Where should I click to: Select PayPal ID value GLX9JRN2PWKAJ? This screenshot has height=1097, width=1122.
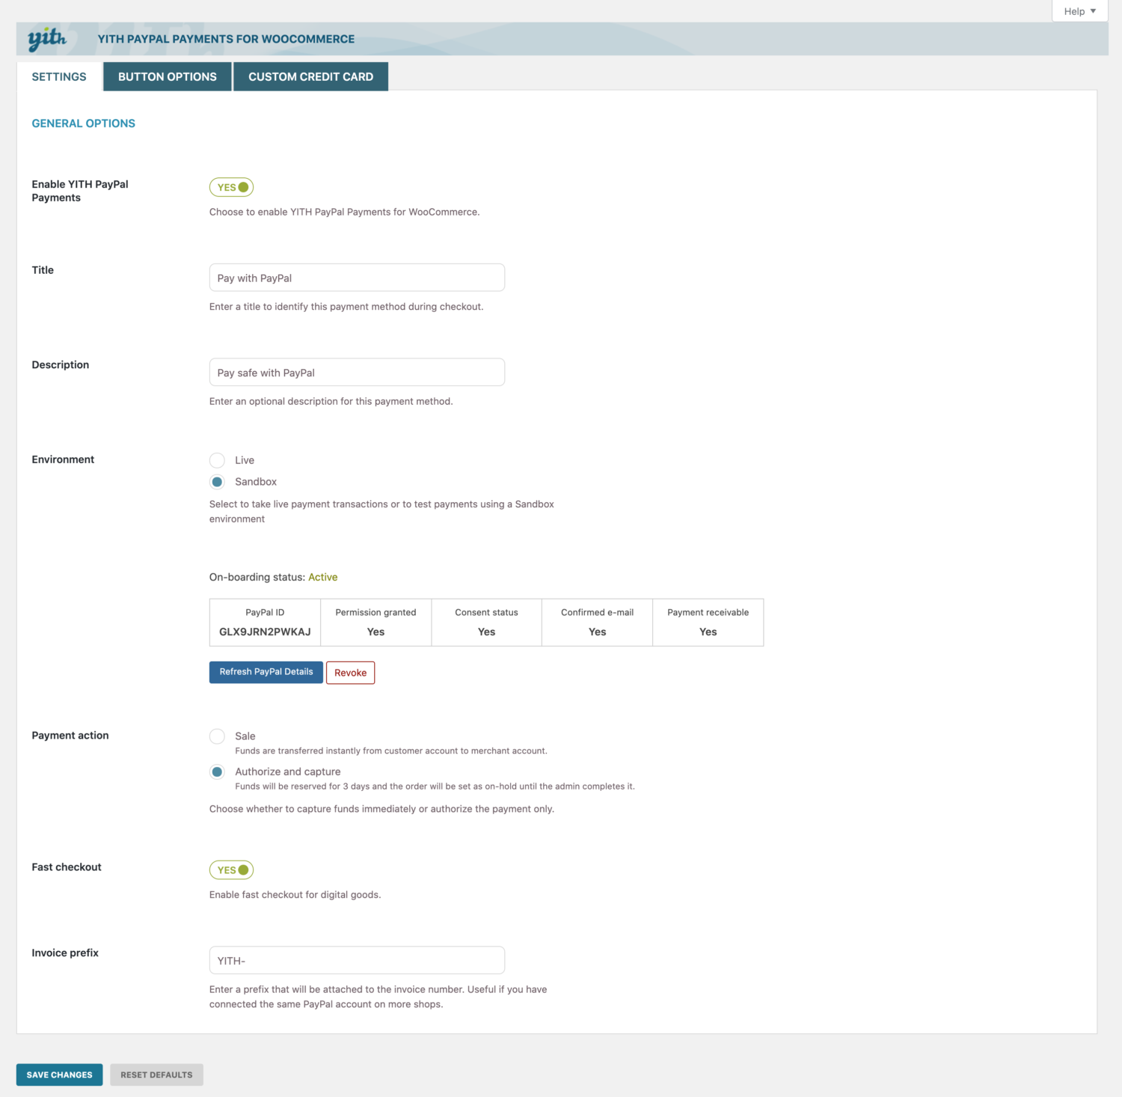click(265, 632)
